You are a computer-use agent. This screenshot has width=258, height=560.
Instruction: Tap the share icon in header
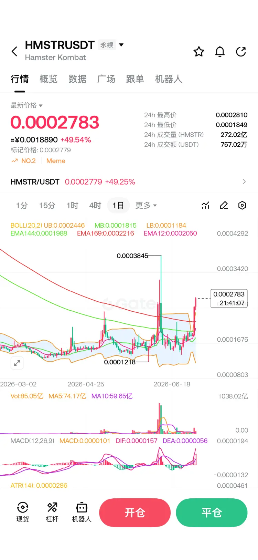tap(241, 52)
